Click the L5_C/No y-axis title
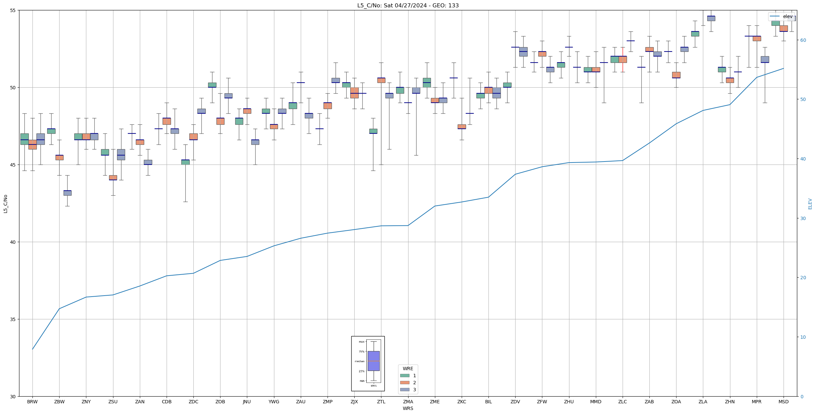 (x=5, y=204)
